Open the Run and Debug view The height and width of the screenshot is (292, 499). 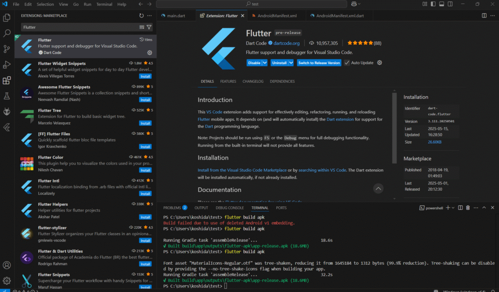pos(7,65)
